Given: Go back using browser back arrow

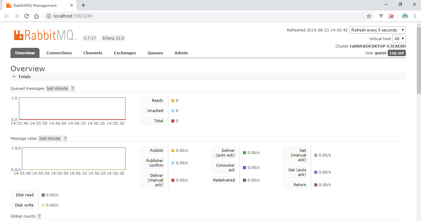Looking at the screenshot, I should (x=7, y=16).
